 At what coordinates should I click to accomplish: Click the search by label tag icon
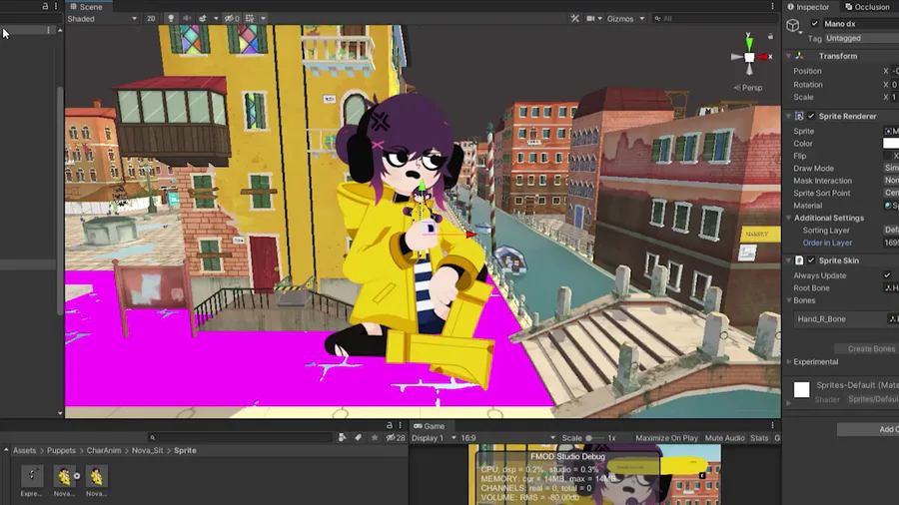pos(358,438)
